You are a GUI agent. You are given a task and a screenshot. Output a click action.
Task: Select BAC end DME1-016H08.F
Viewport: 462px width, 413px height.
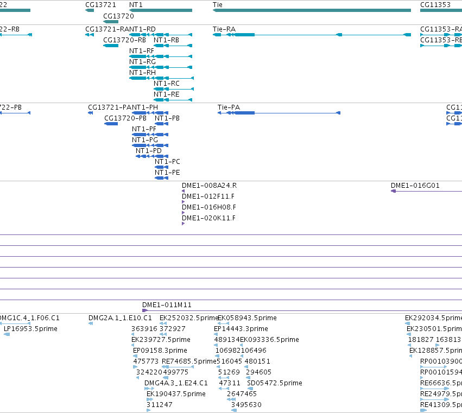pyautogui.click(x=183, y=213)
